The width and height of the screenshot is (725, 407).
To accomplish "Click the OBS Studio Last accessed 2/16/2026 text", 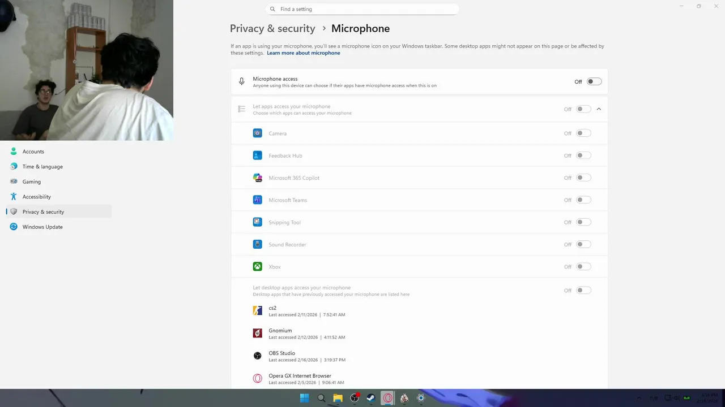I will 306,360.
